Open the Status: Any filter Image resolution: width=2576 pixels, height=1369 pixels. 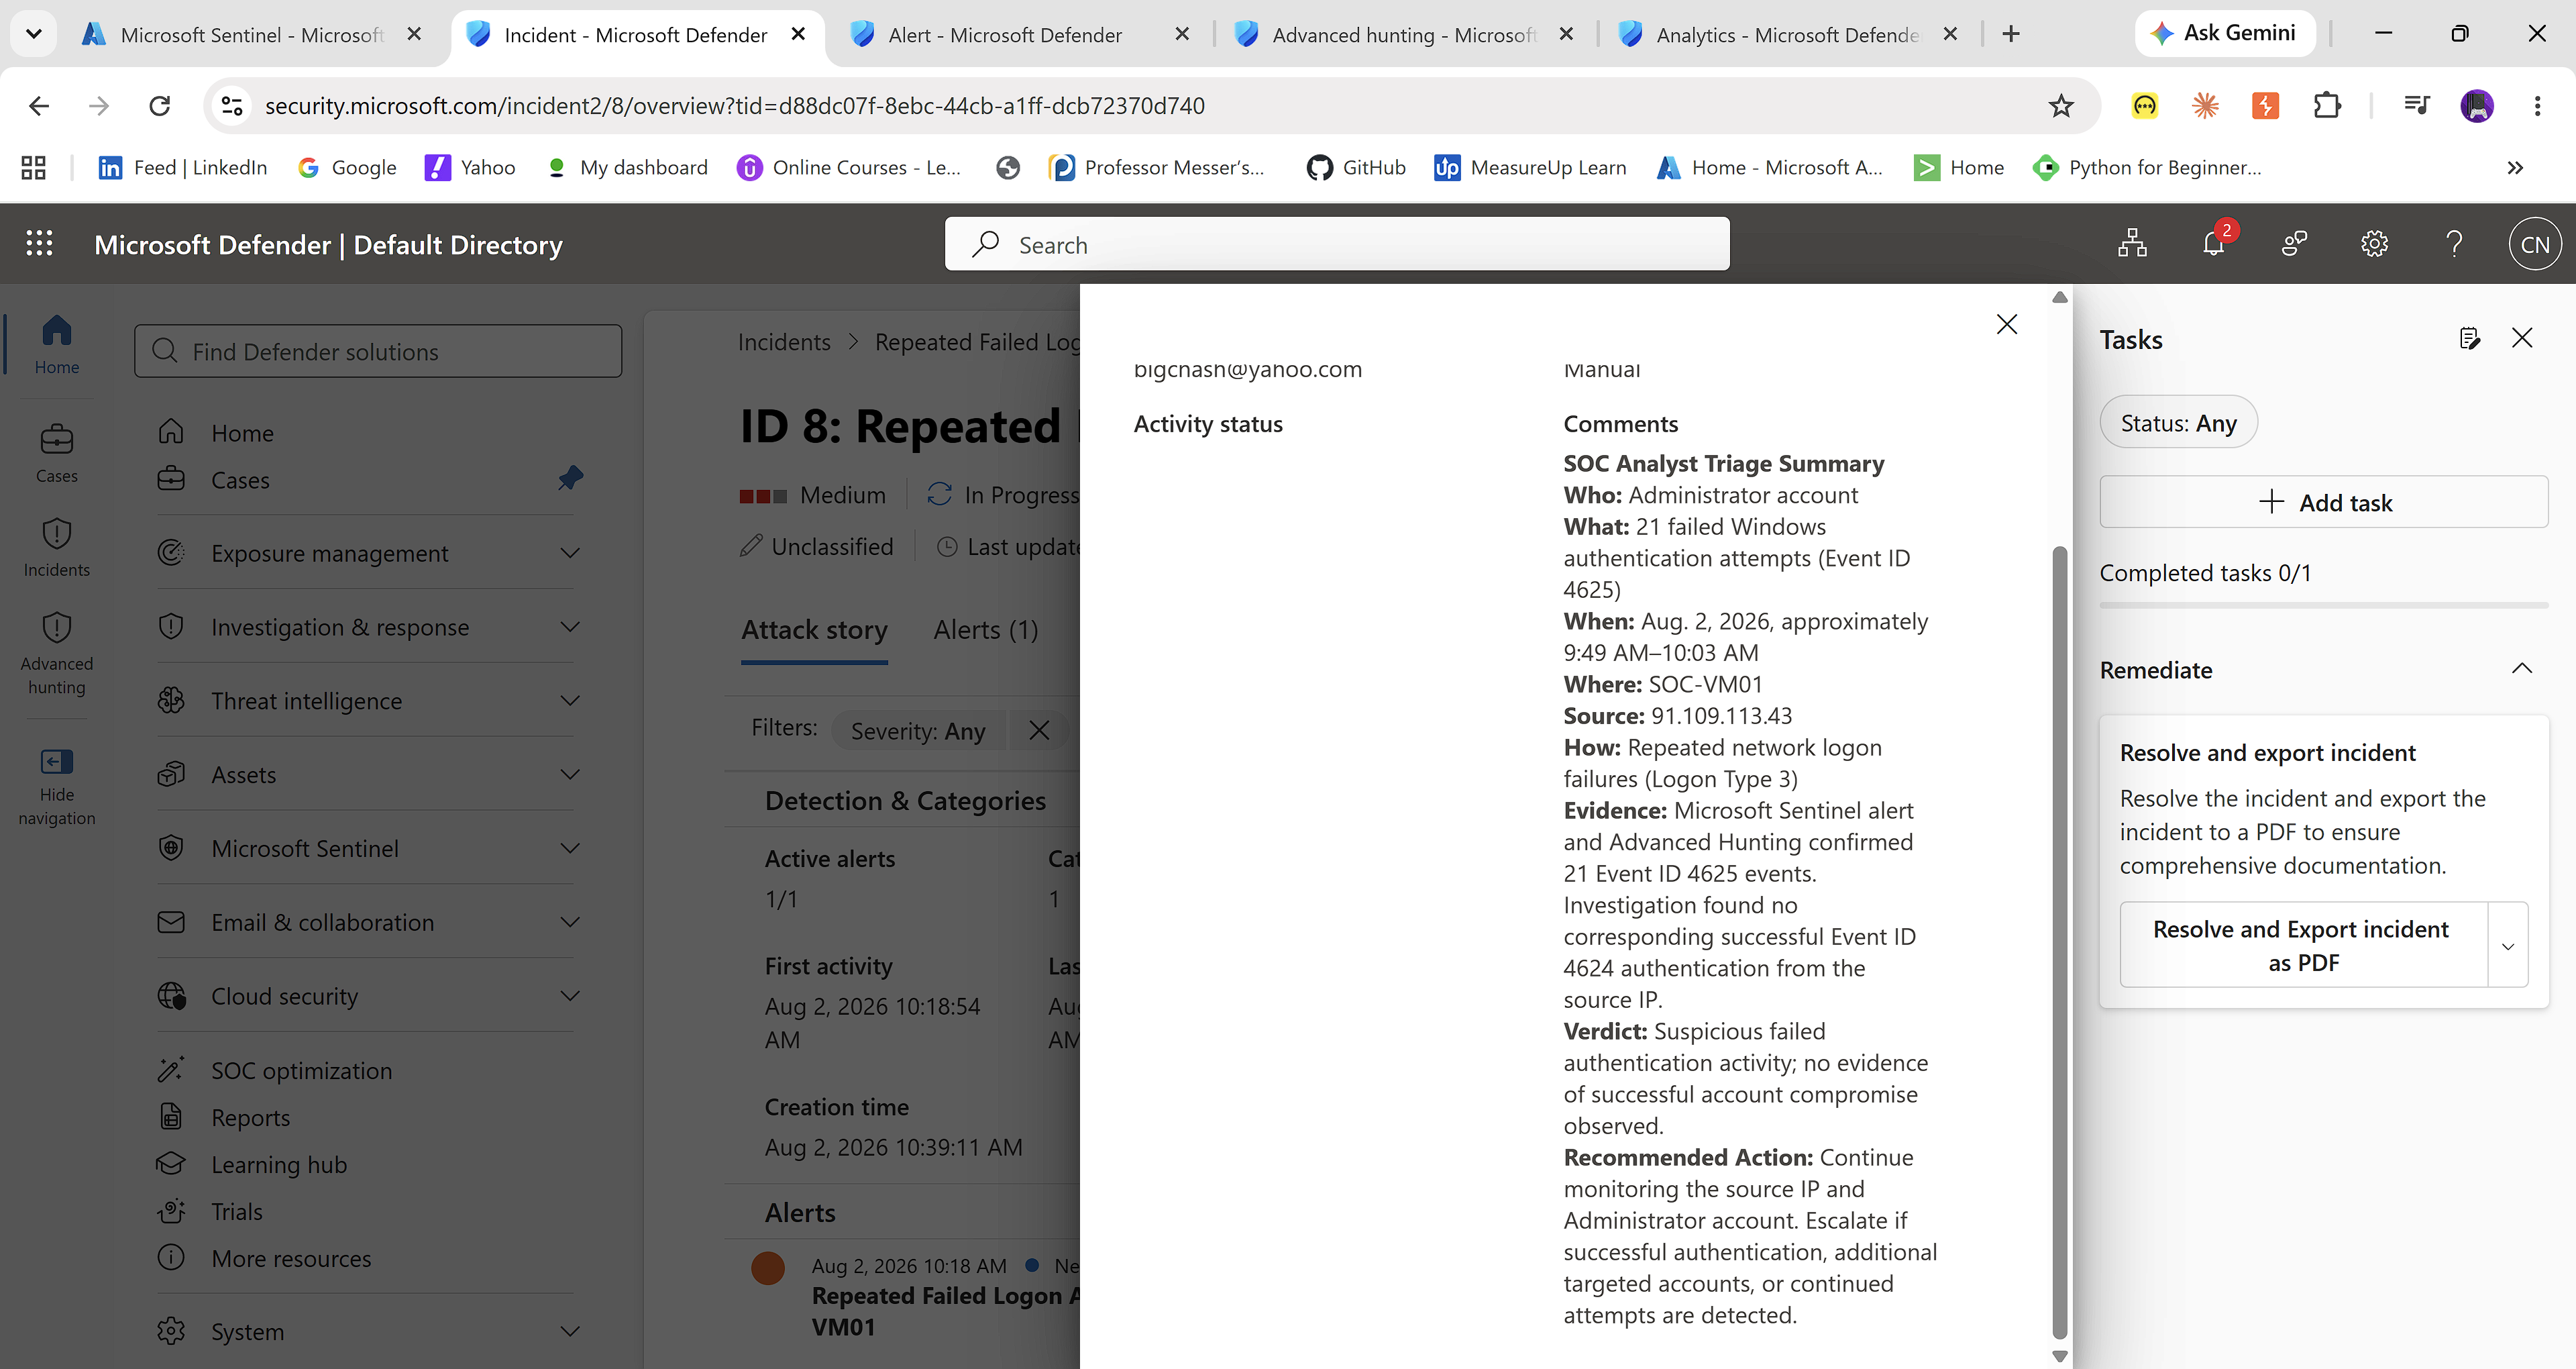tap(2178, 423)
